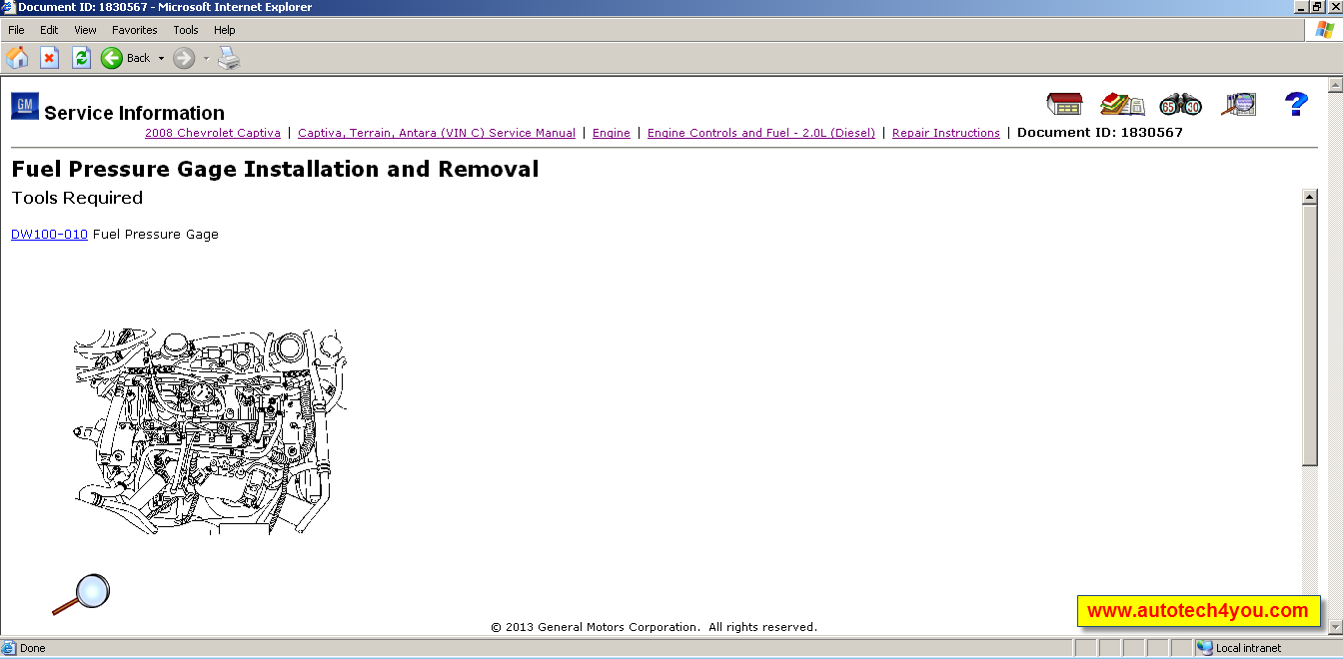Stop page loading with the red X icon
This screenshot has width=1343, height=659.
50,58
